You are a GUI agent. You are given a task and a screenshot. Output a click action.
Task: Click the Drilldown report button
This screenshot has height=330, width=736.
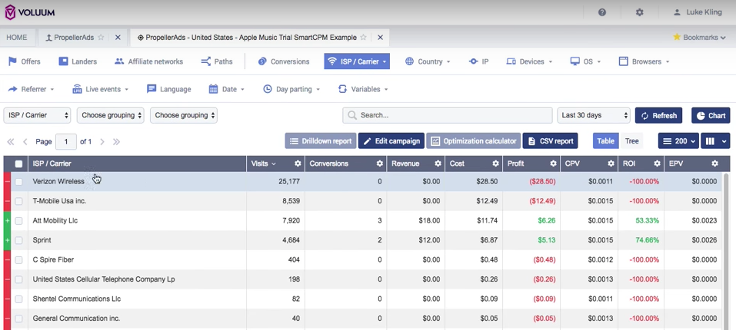pyautogui.click(x=321, y=141)
